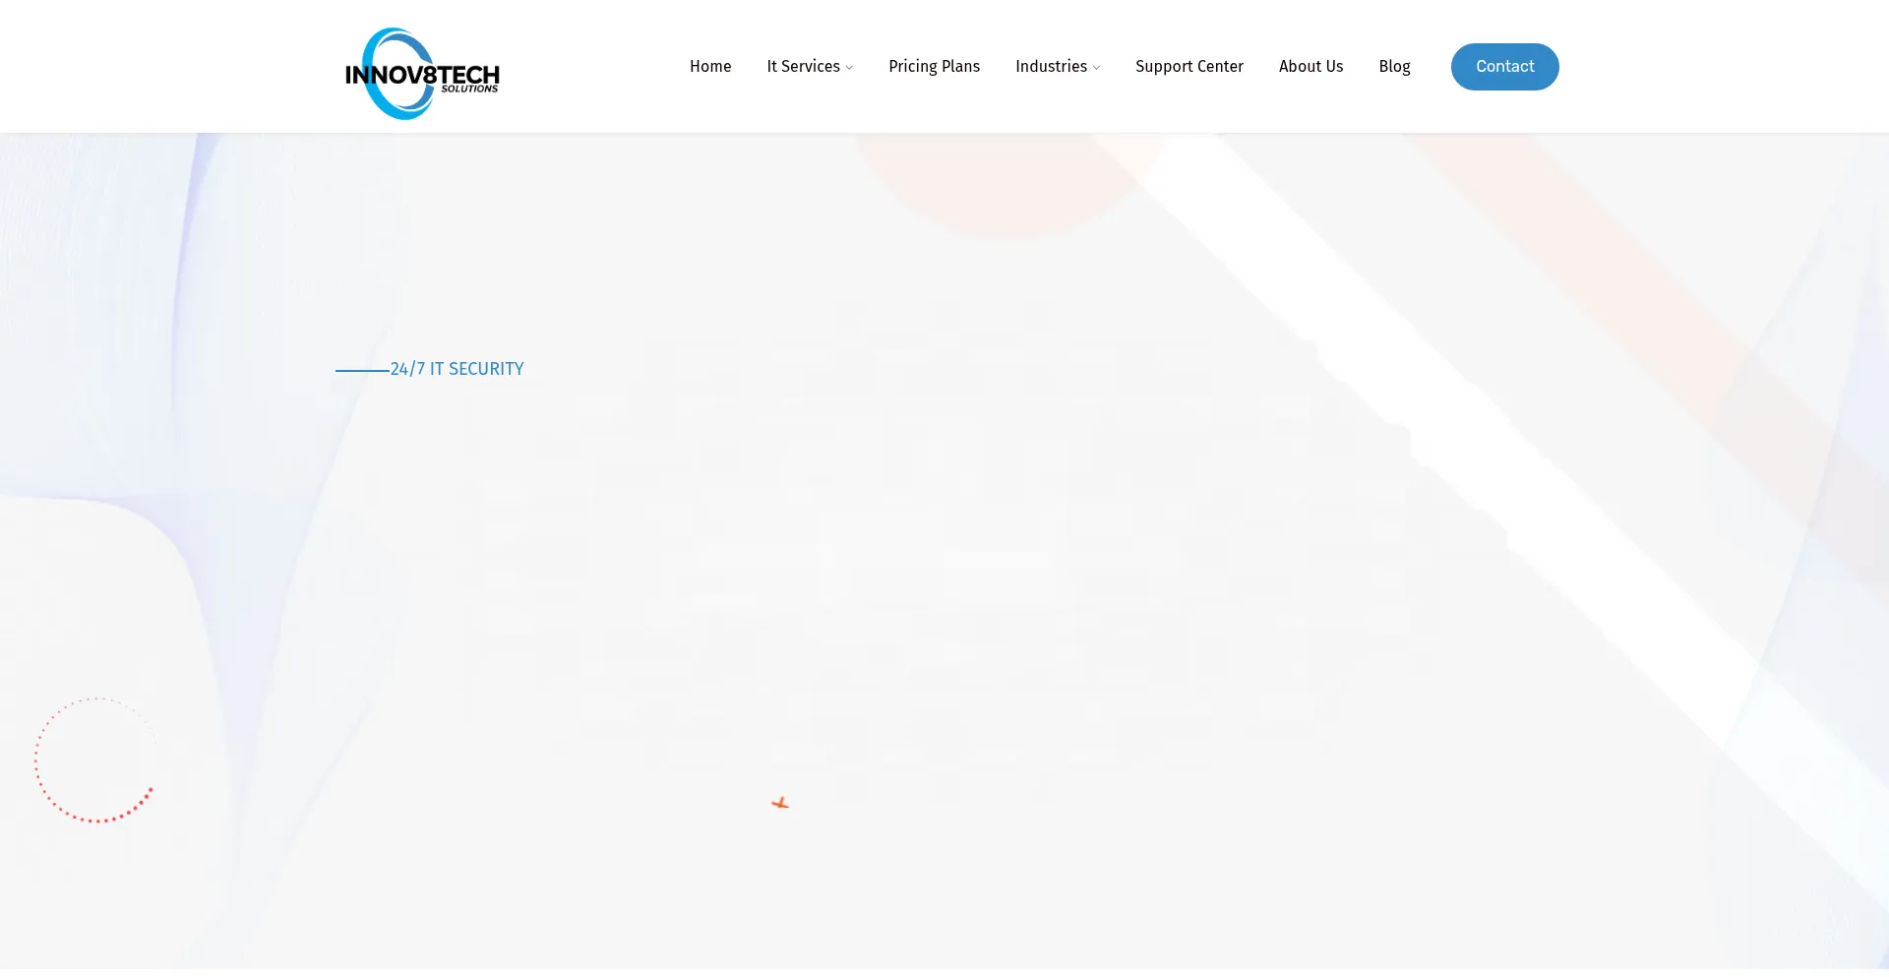1889x977 pixels.
Task: Select the 24/7 IT SECURITY heading text
Action: (457, 369)
